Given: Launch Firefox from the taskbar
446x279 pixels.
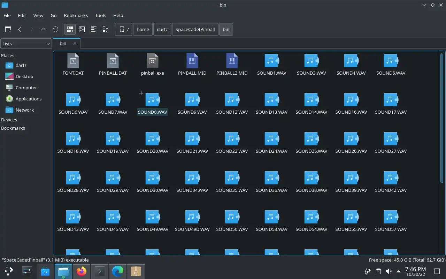Looking at the screenshot, I should pyautogui.click(x=82, y=271).
